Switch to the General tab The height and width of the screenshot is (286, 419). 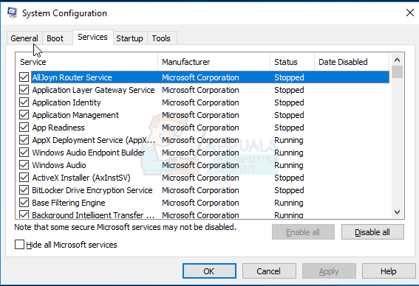[24, 38]
